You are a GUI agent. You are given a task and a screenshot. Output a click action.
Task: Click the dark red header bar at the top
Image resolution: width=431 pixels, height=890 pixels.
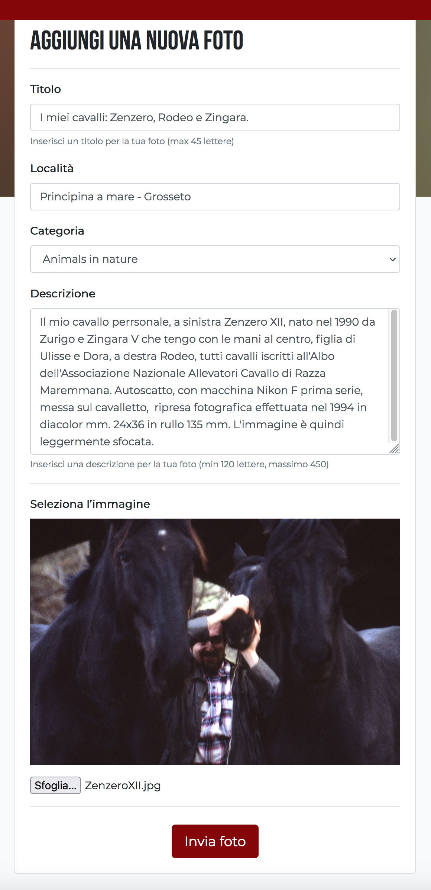coord(215,10)
